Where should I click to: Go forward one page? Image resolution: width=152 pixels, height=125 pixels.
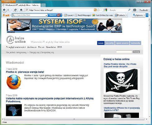[x=8, y=10]
